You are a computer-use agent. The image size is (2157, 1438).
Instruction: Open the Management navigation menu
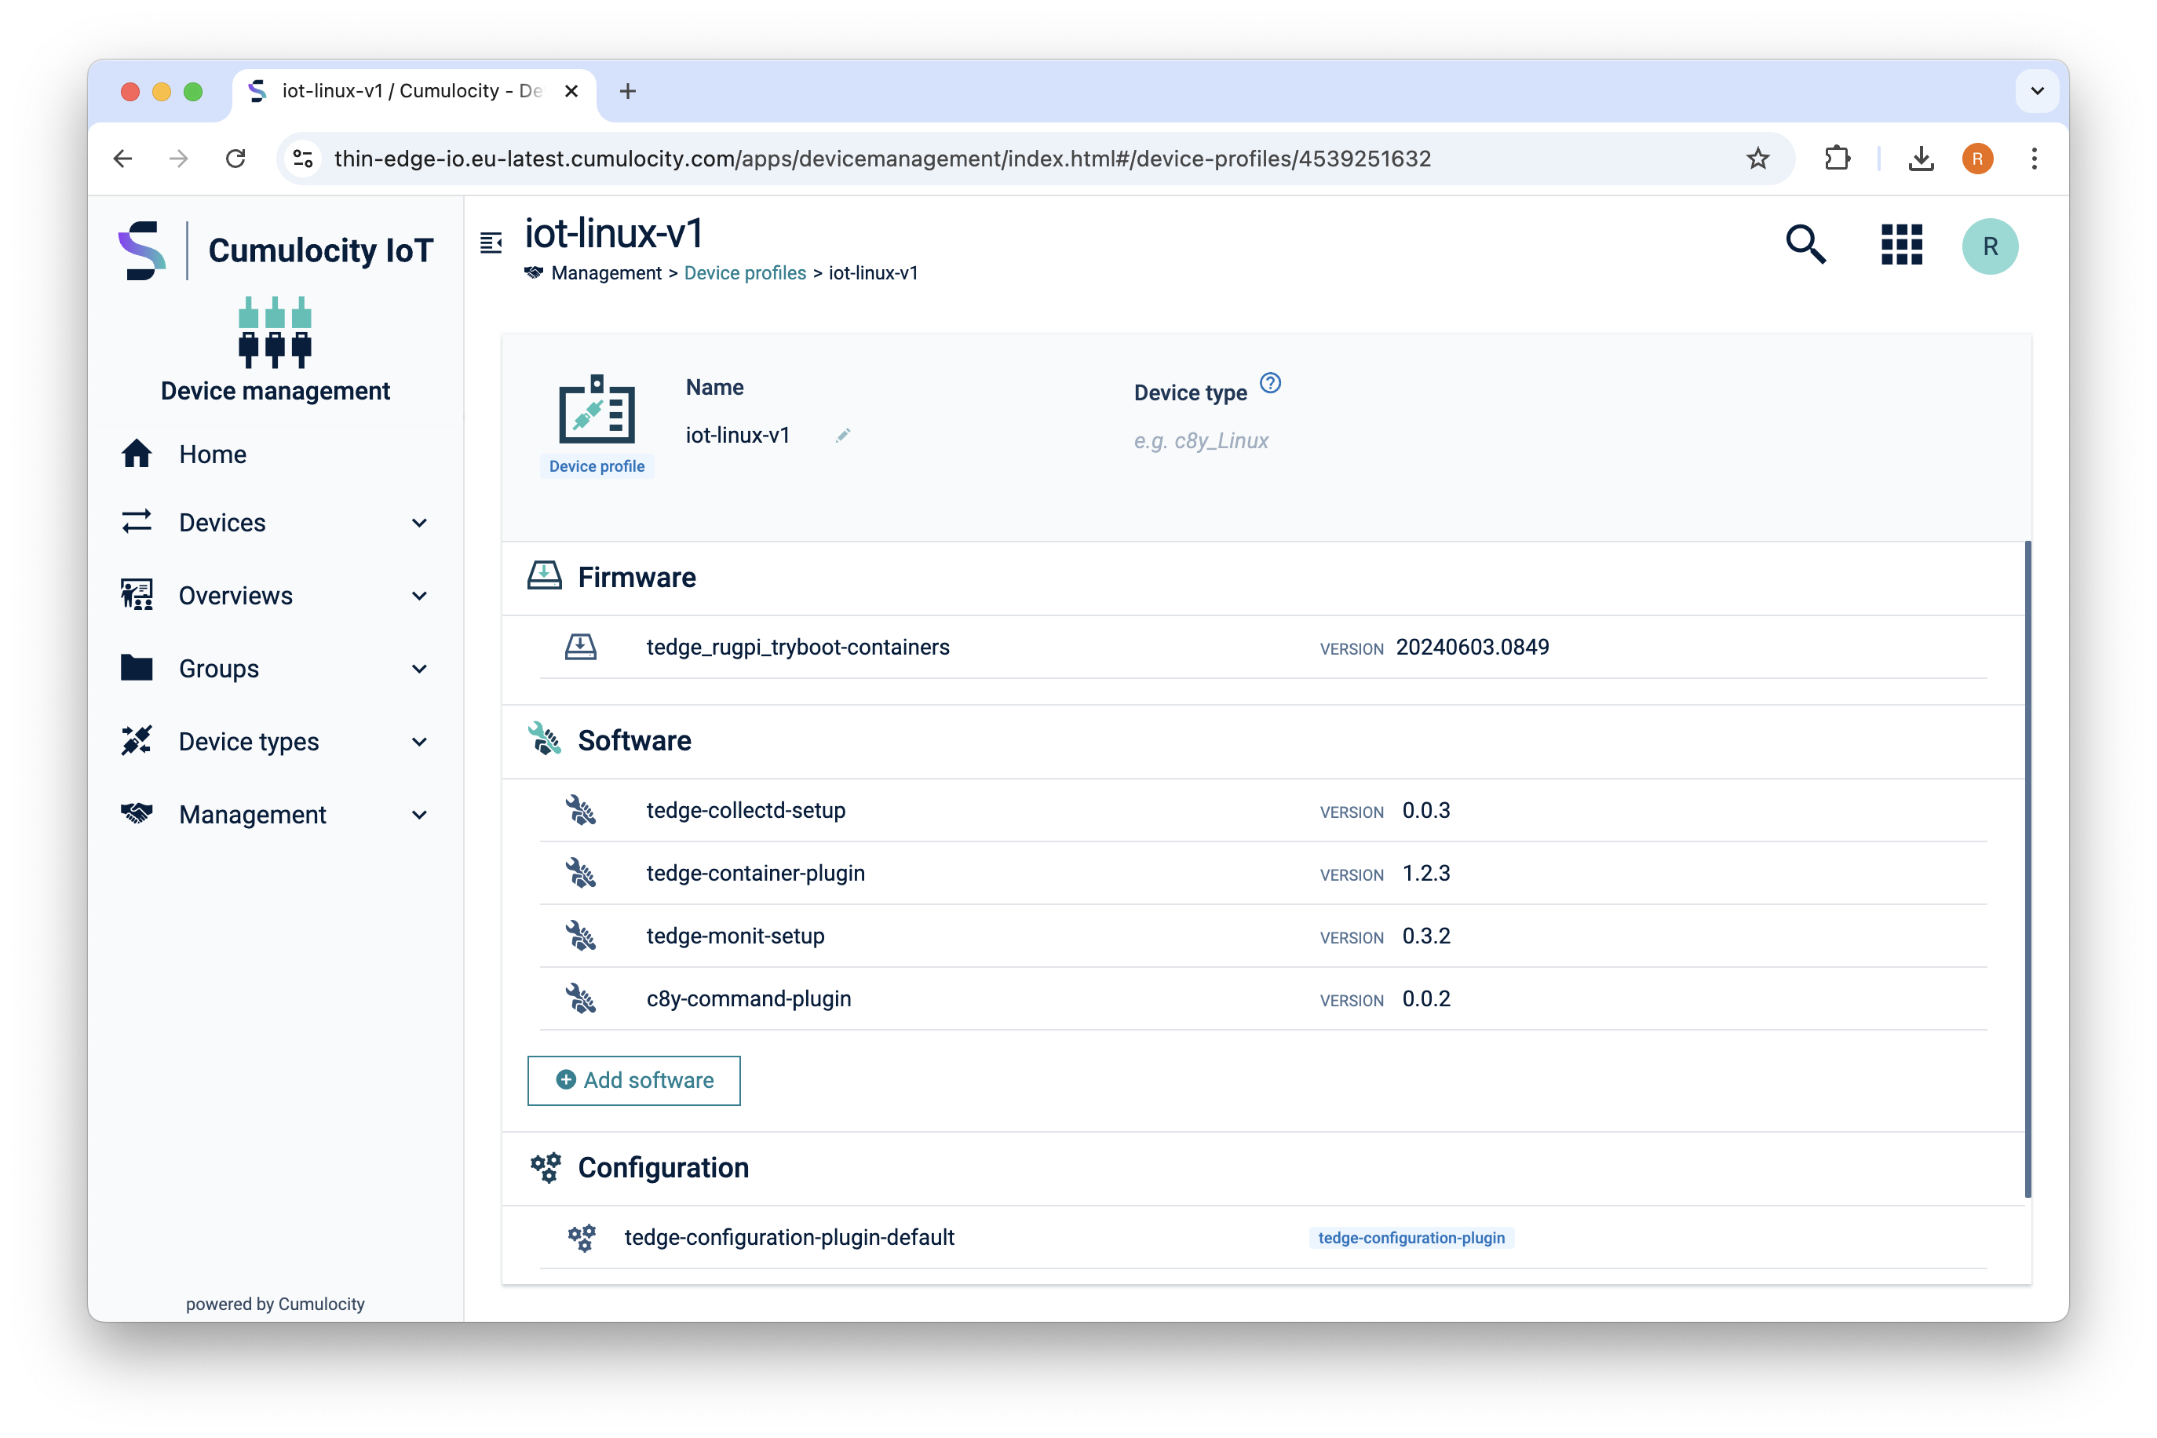276,816
